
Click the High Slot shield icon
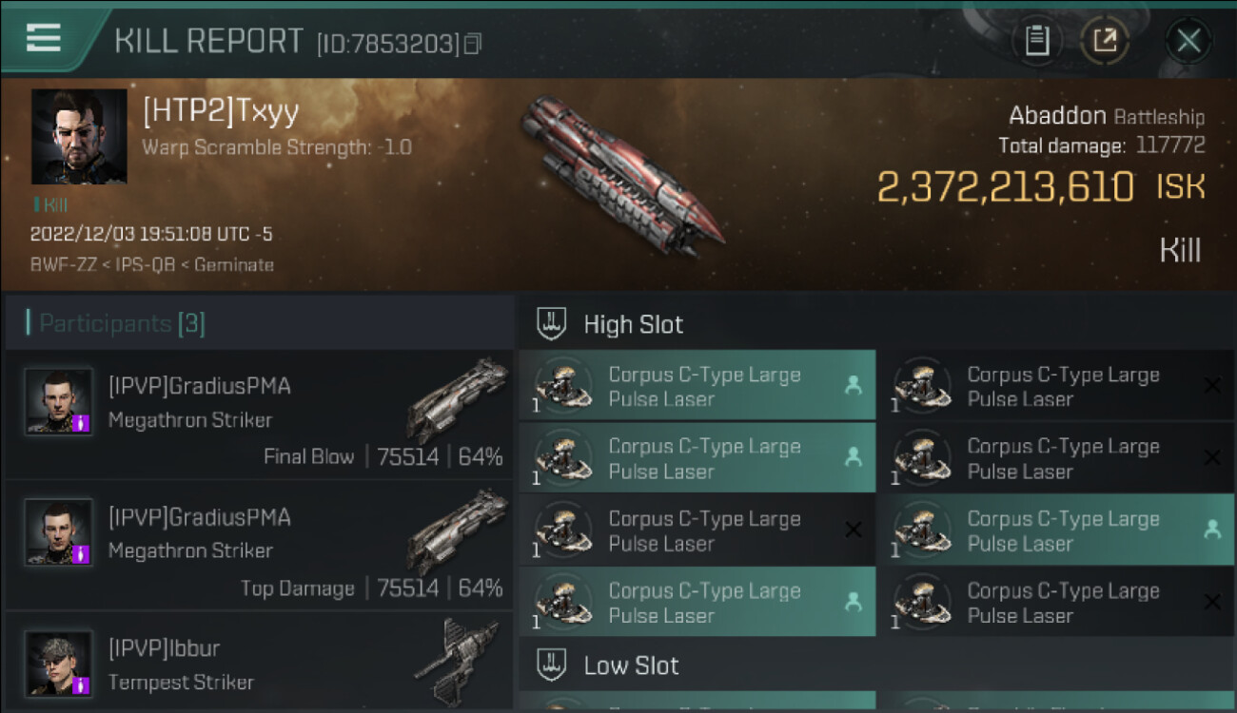(552, 324)
